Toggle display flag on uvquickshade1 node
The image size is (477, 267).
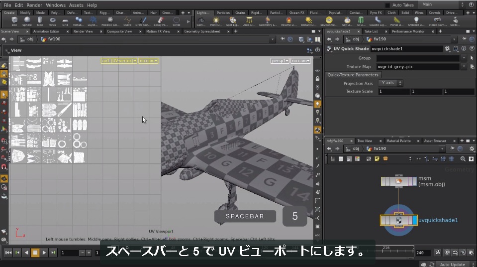(x=415, y=220)
